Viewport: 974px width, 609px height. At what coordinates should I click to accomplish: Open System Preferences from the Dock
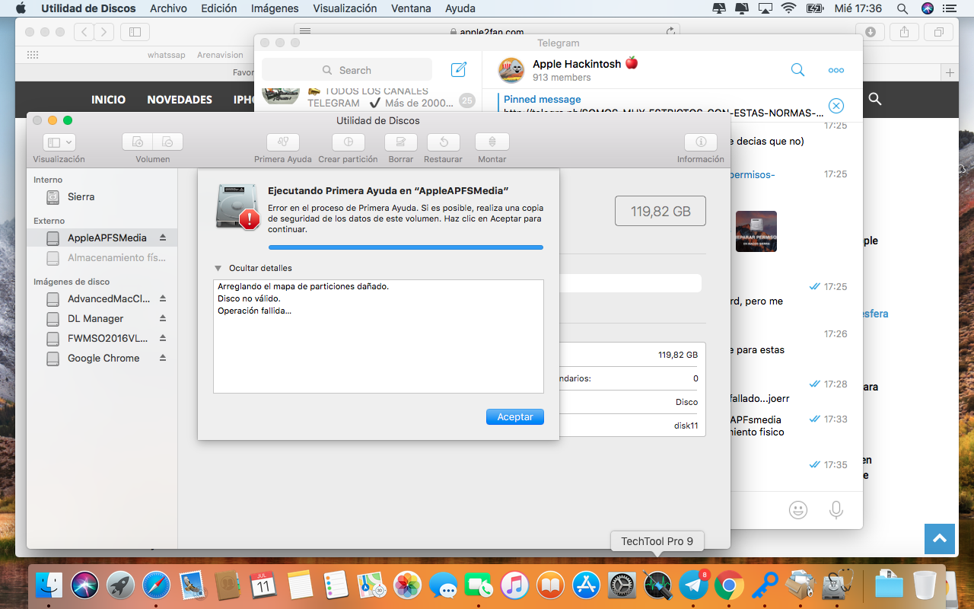click(622, 585)
